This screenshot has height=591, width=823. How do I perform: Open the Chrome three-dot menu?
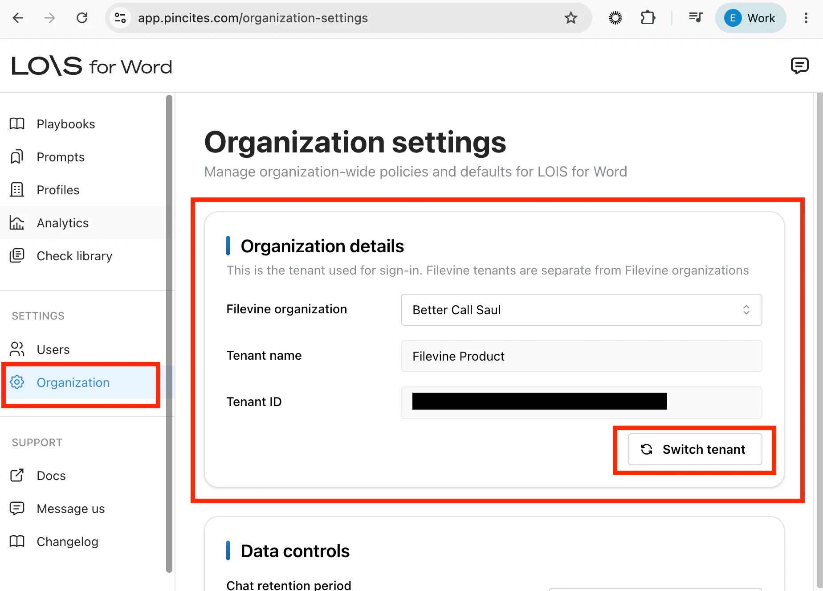coord(806,18)
